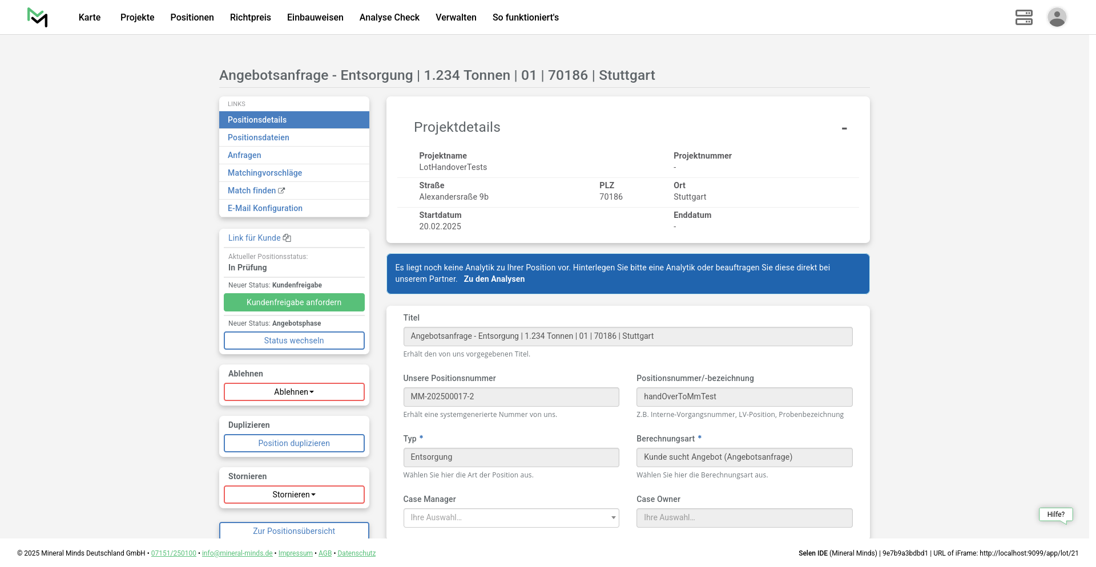Image resolution: width=1096 pixels, height=567 pixels.
Task: Open the user profile avatar
Action: (x=1057, y=17)
